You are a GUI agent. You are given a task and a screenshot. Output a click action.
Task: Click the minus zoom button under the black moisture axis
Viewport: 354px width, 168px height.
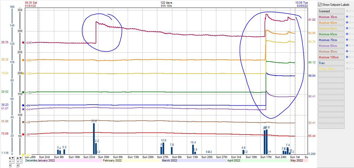coord(21,162)
